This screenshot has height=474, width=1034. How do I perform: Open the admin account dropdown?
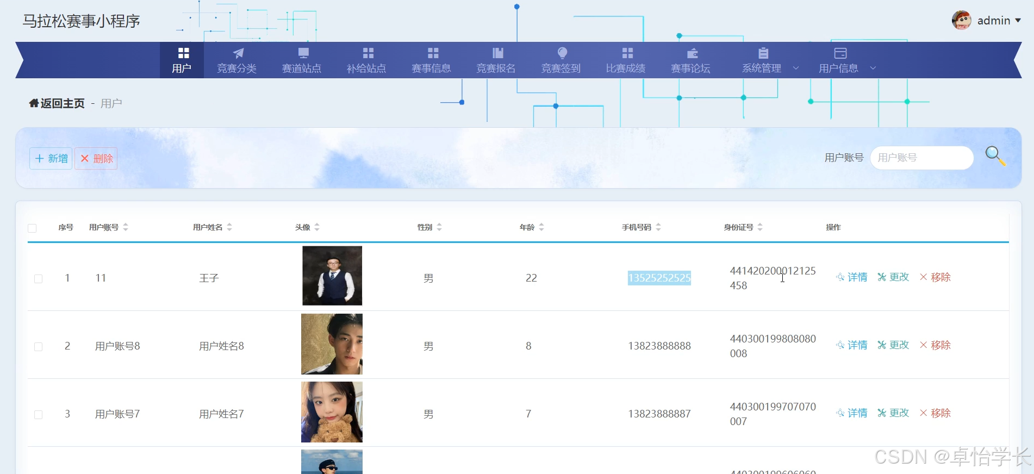[1018, 21]
